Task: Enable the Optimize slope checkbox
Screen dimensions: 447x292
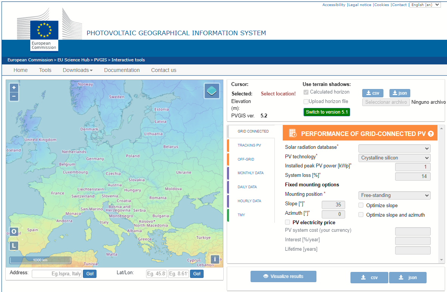Action: (361, 205)
